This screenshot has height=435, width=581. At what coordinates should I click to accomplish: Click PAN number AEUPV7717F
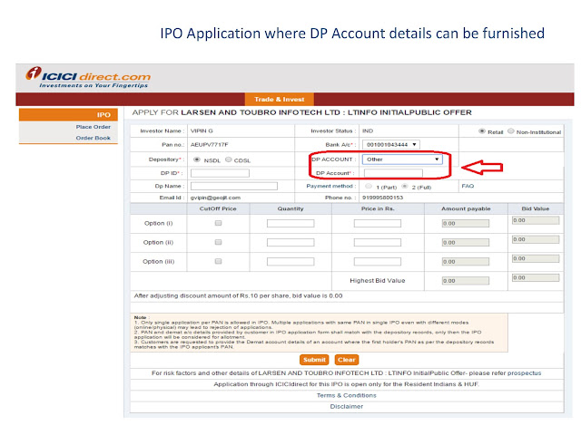coord(210,145)
